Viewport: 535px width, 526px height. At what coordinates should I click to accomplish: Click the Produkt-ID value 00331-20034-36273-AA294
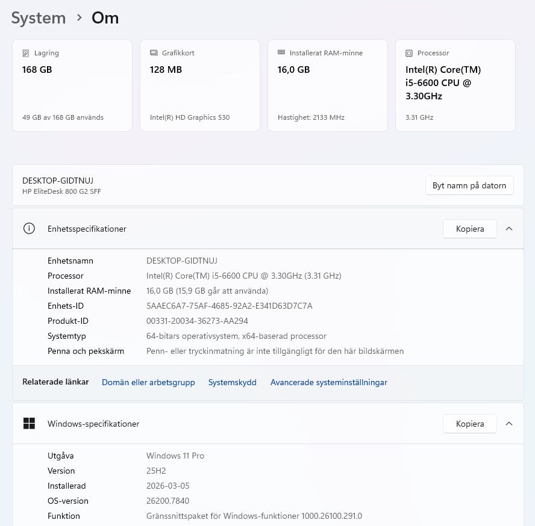(x=197, y=321)
